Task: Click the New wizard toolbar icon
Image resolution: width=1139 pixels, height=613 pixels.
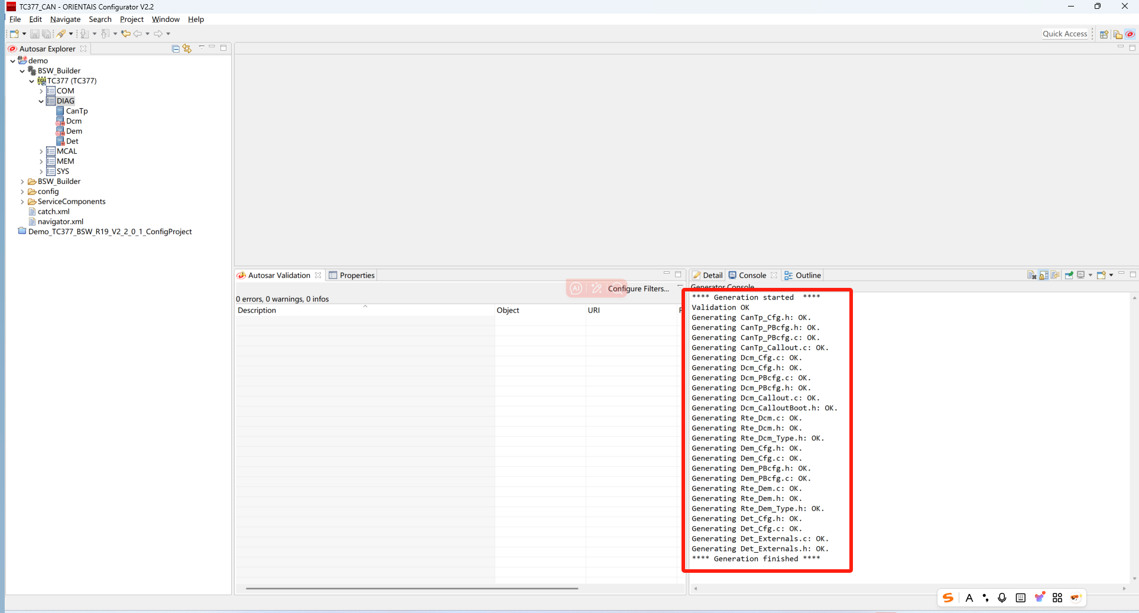Action: (14, 34)
